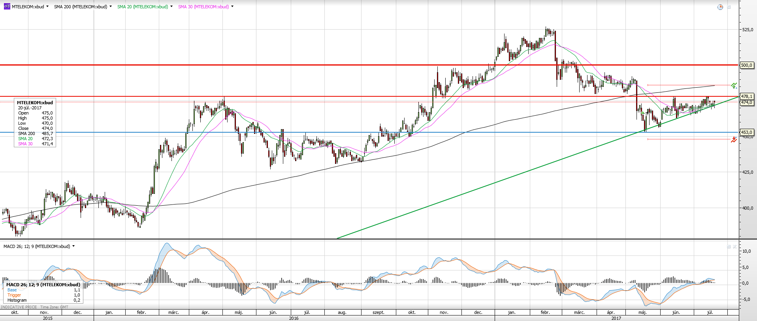Click the 'Trigger' label in MACD legend
This screenshot has height=321, width=757.
pyautogui.click(x=14, y=295)
